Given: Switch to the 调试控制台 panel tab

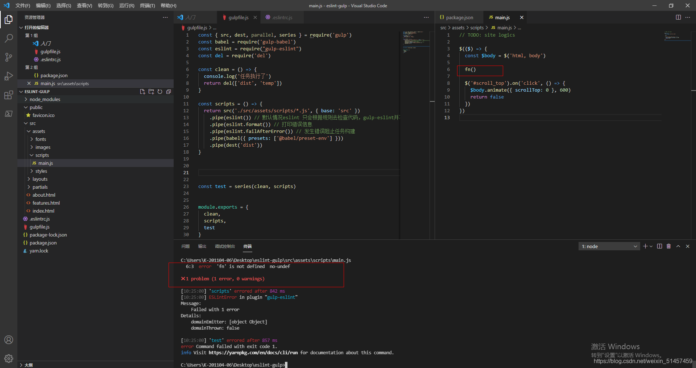Looking at the screenshot, I should point(225,246).
